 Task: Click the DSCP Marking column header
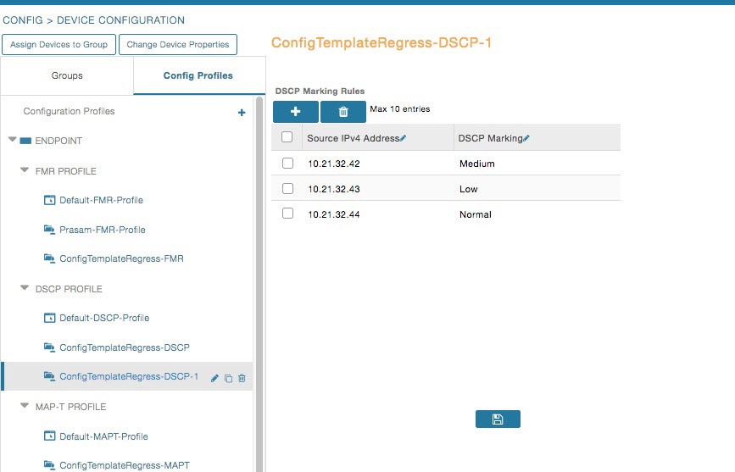(x=537, y=137)
